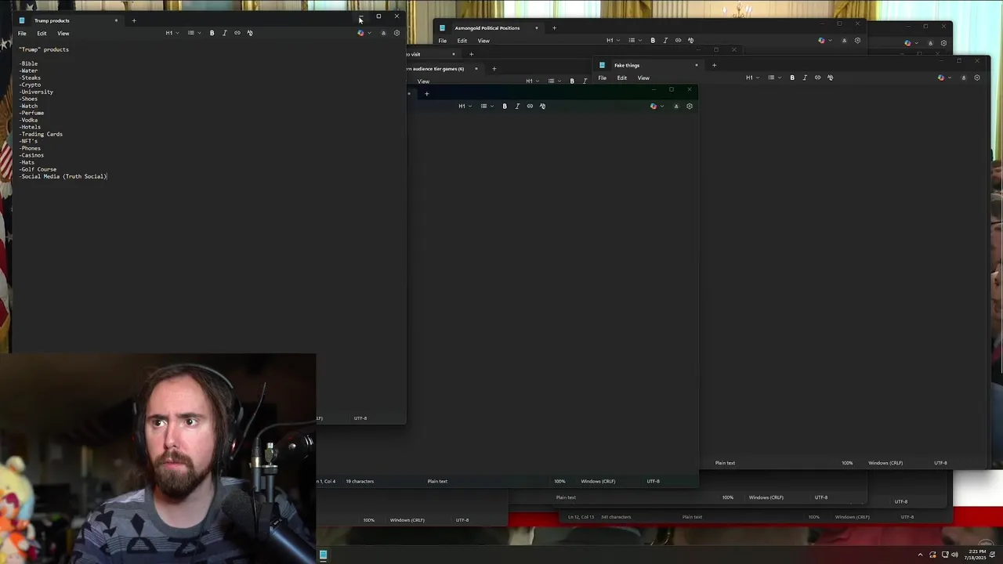Open Copilot in Fake things window

click(943, 78)
